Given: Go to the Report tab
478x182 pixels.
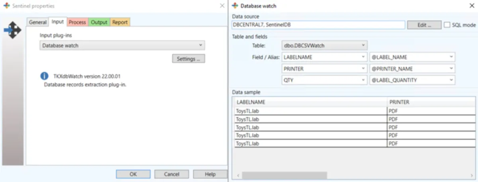Looking at the screenshot, I should tap(120, 22).
